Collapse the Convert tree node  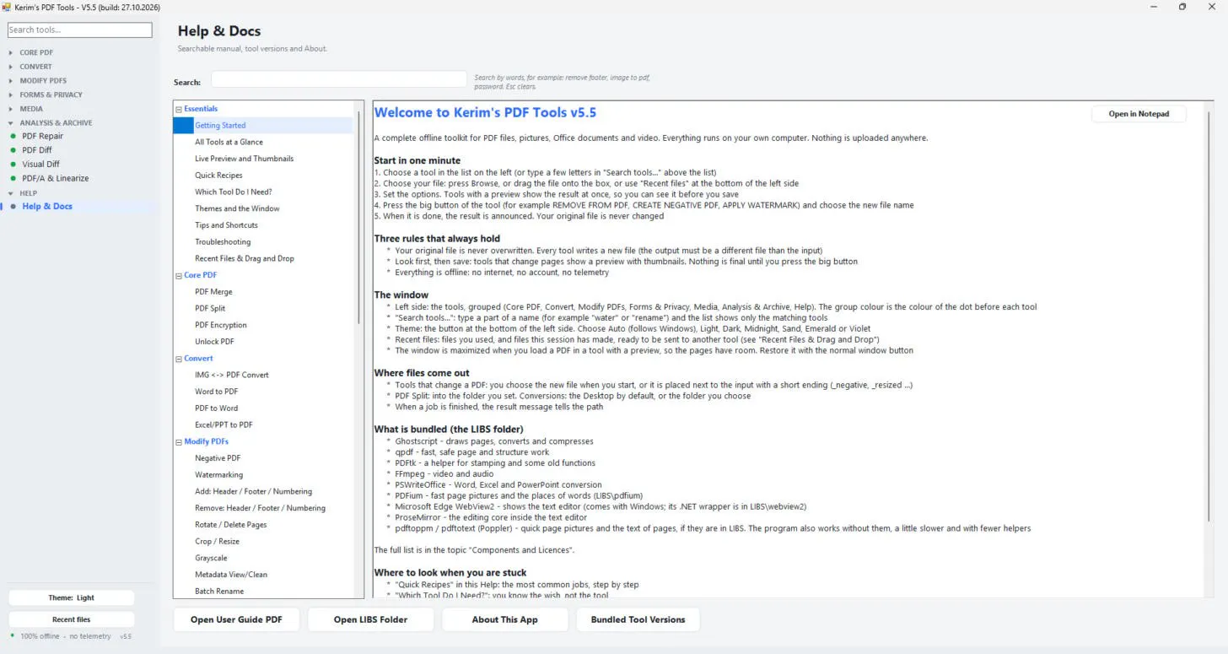tap(179, 359)
